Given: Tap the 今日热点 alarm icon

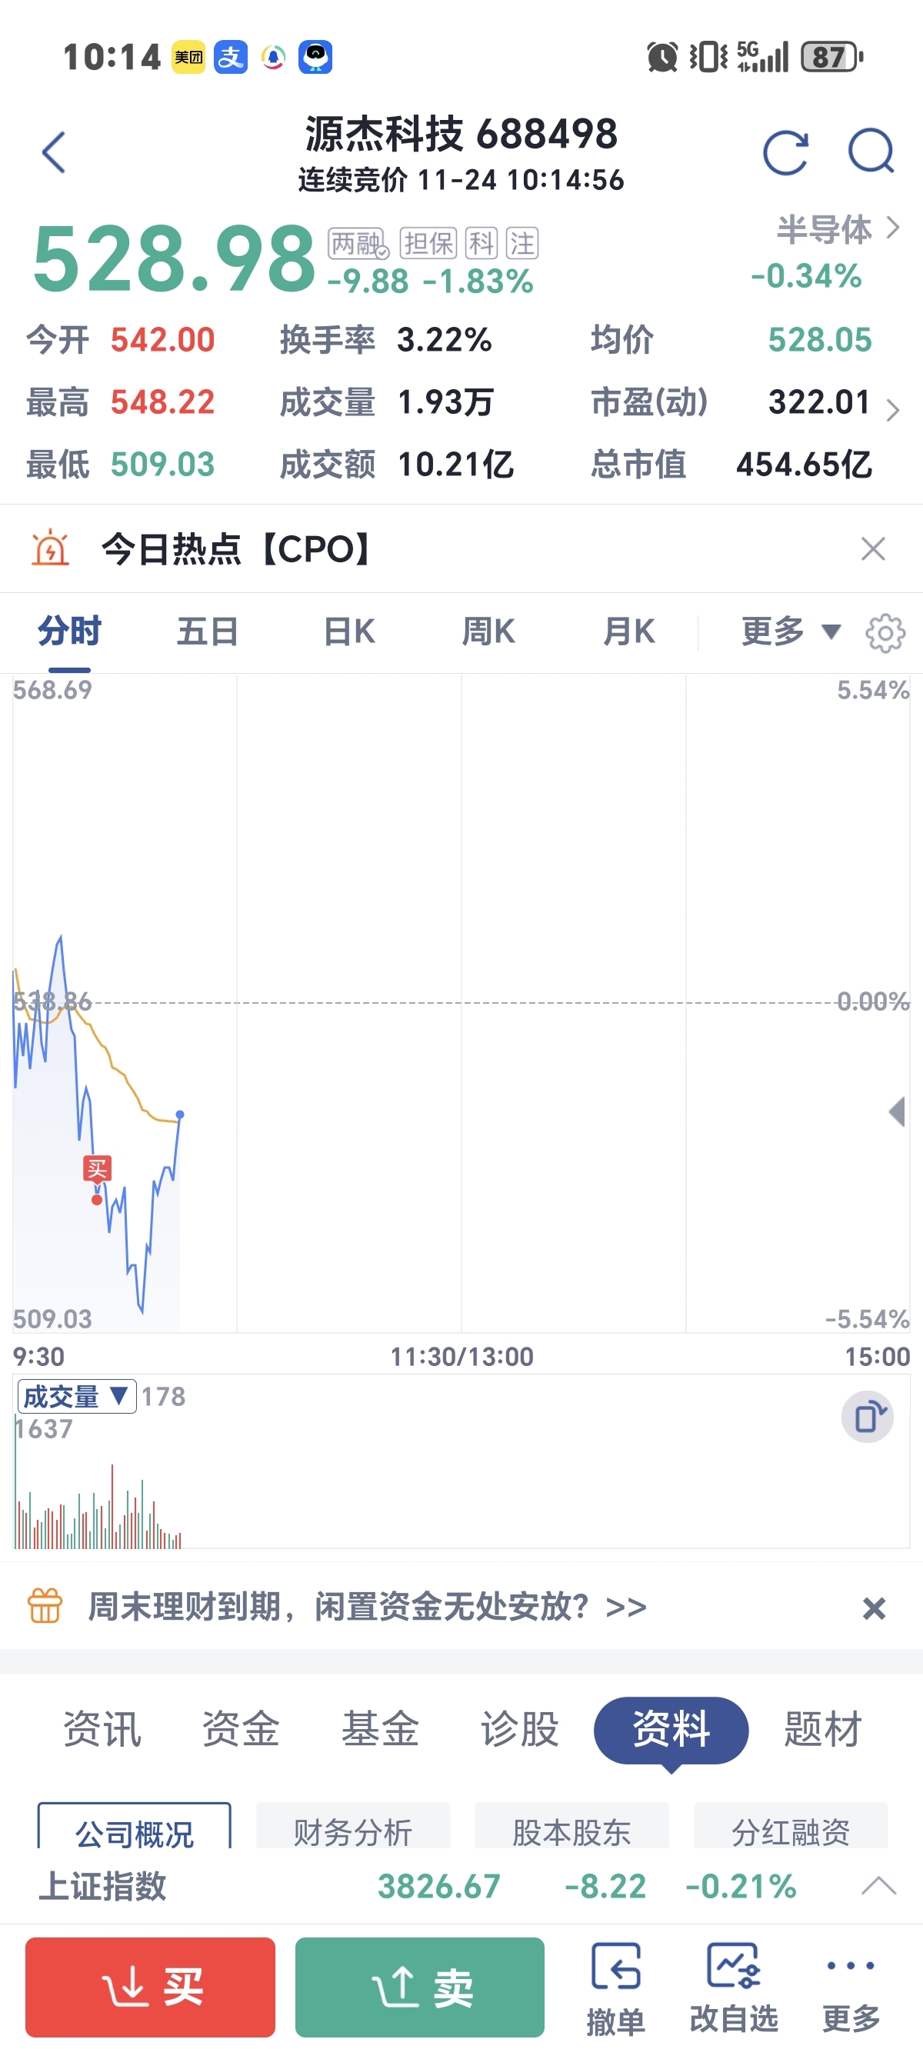Looking at the screenshot, I should click(x=50, y=548).
